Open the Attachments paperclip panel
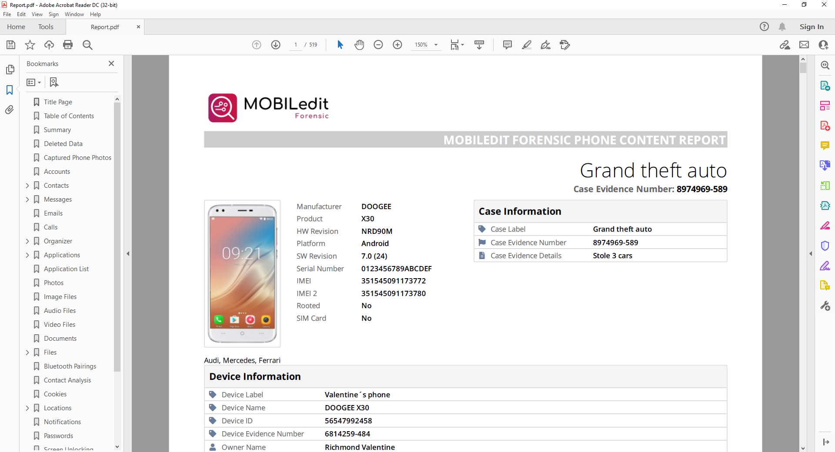 [10, 110]
